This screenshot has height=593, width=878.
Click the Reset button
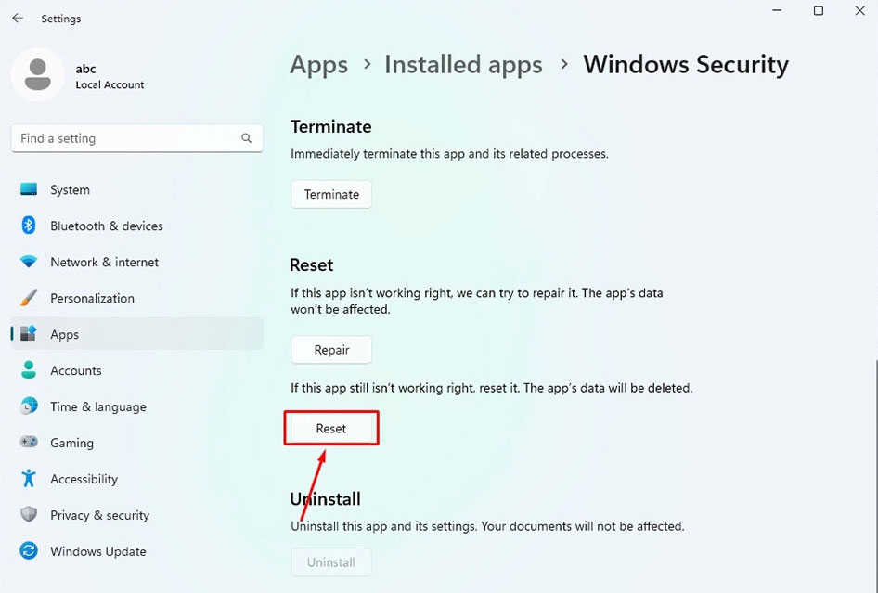pos(331,429)
